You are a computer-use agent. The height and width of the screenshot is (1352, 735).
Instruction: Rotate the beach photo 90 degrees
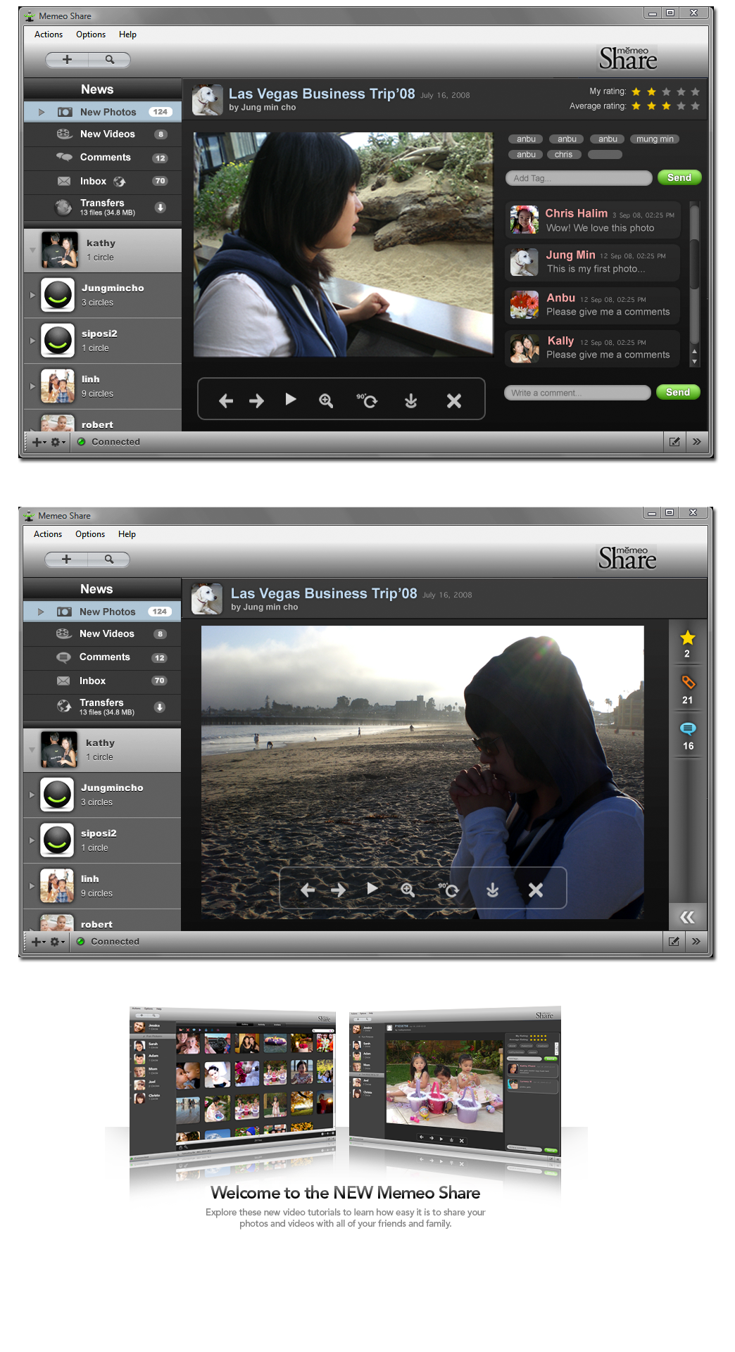click(x=448, y=890)
